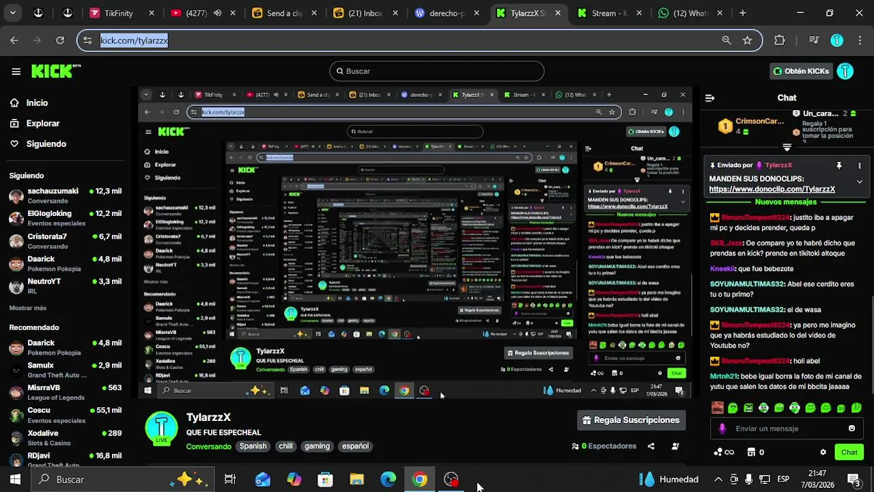Click the site info icon in address bar
The image size is (874, 492).
[87, 40]
